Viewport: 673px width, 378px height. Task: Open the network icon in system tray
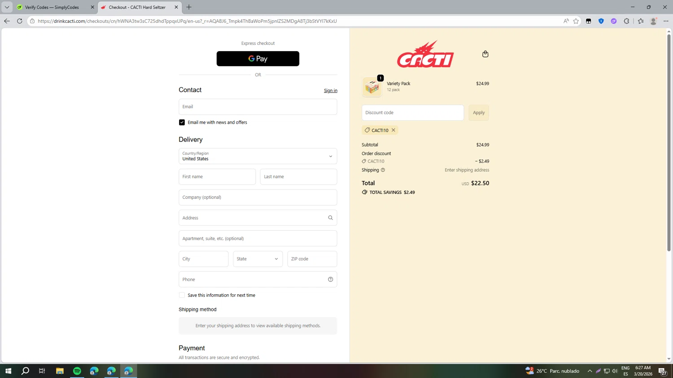(x=607, y=371)
